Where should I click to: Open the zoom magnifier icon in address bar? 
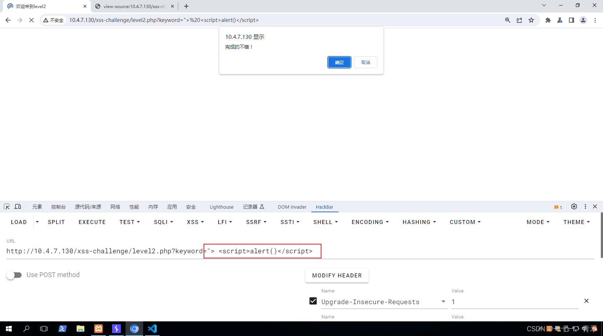(x=507, y=20)
